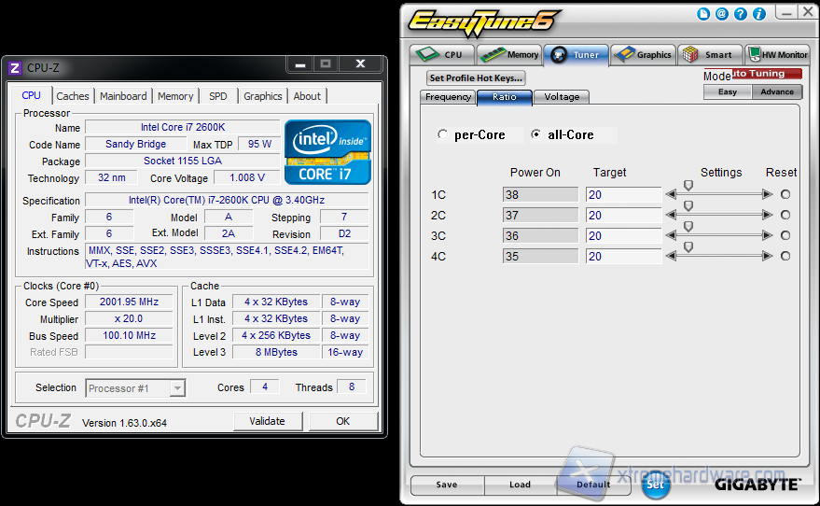The width and height of the screenshot is (820, 506).
Task: Click the Reset radio for 2C
Action: (x=785, y=215)
